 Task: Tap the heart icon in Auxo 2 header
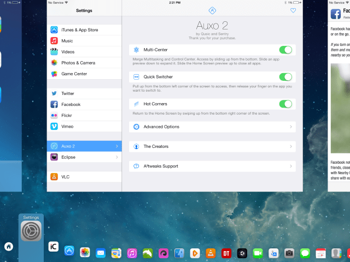[x=293, y=10]
